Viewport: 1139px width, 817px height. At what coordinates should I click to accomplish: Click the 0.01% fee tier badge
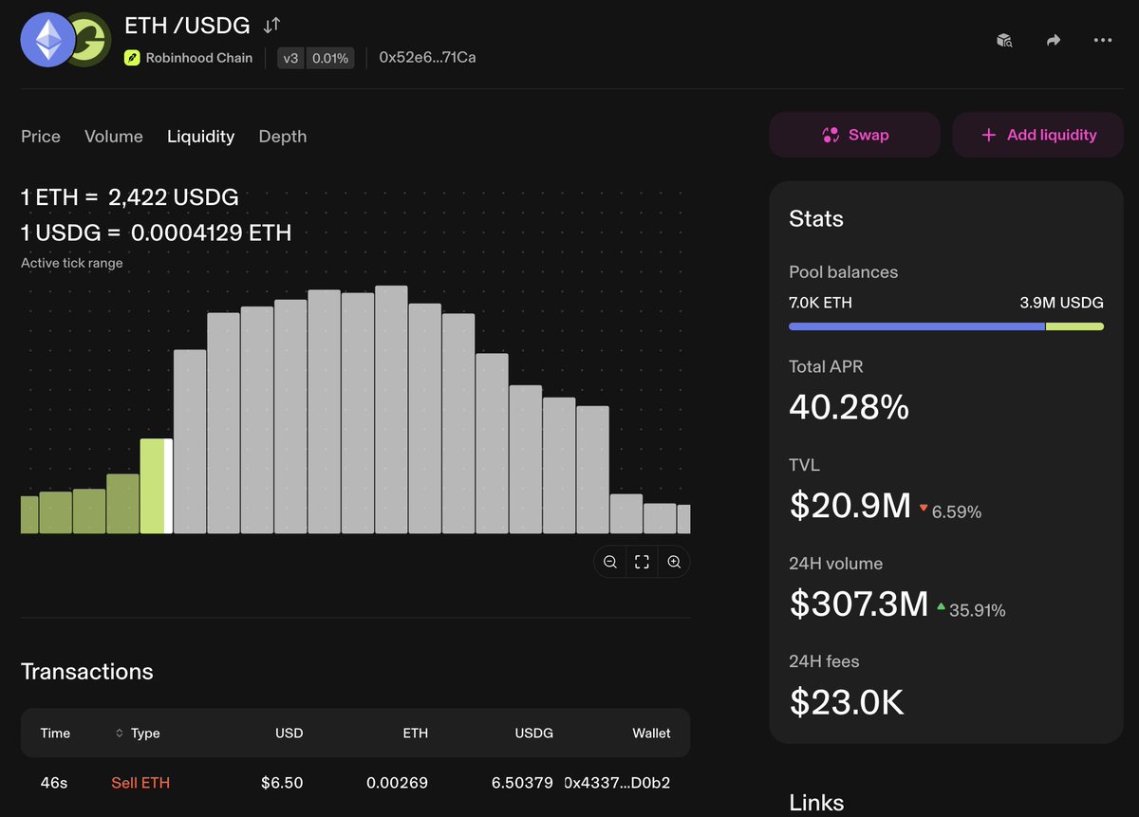pyautogui.click(x=330, y=58)
